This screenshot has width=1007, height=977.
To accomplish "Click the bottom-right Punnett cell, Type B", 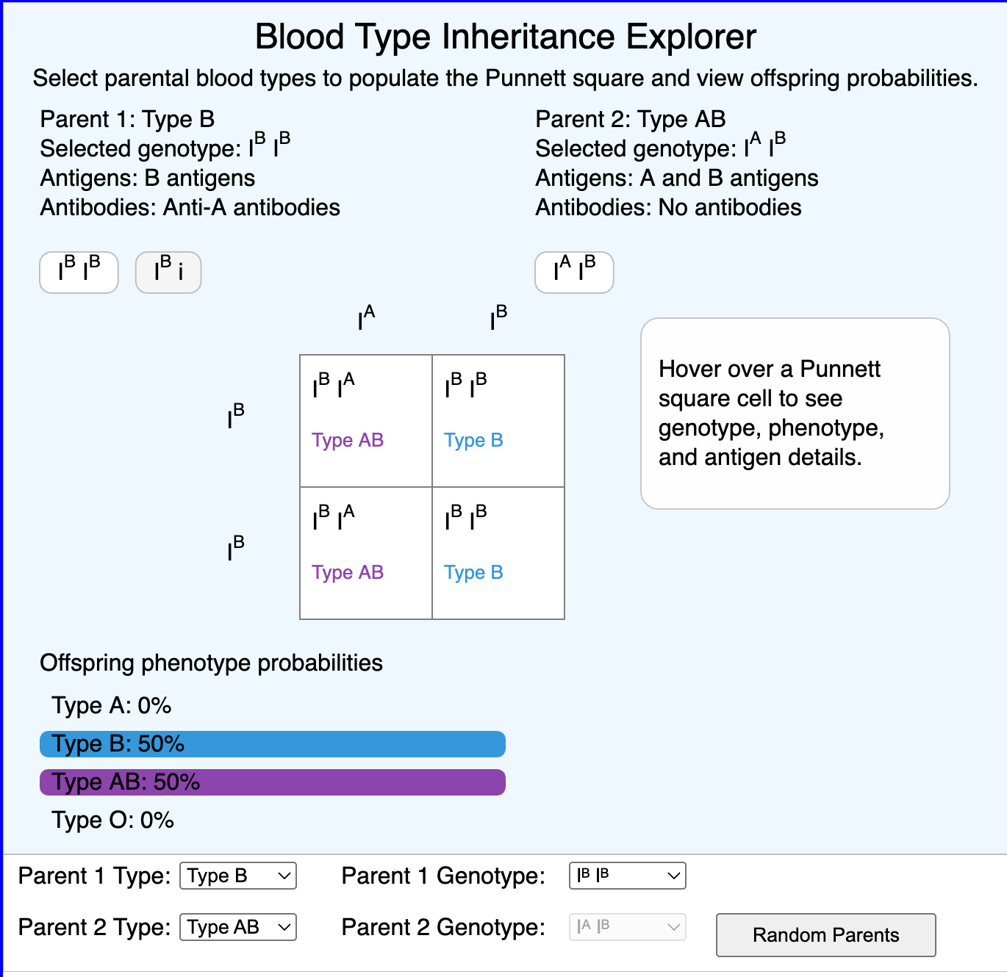I will [x=498, y=553].
